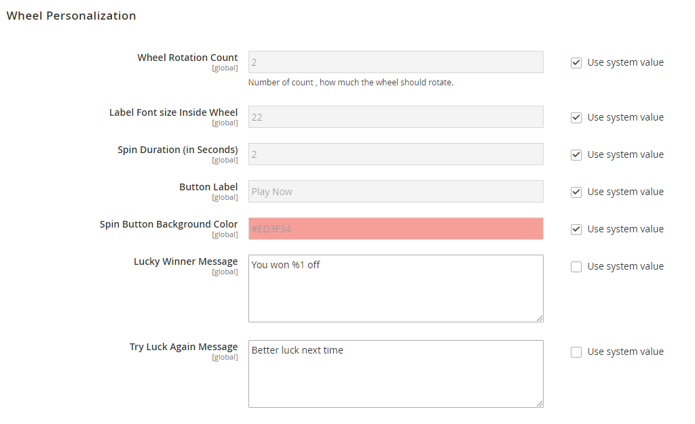Uncheck Use system value for Label Font size
Screen dimensions: 695x424
(576, 118)
